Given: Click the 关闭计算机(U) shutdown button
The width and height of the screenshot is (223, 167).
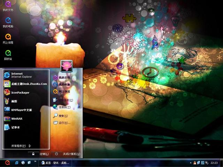Looking at the screenshot, I should coord(71,154).
